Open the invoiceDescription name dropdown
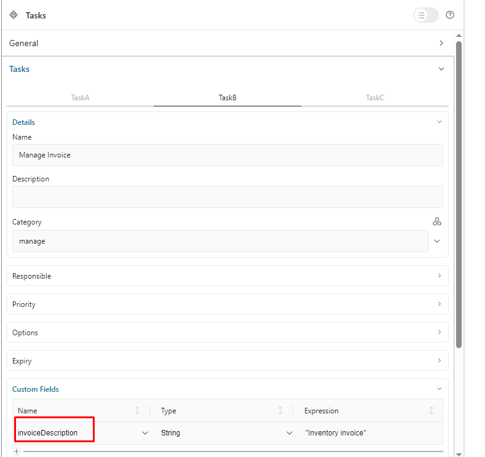This screenshot has height=457, width=485. [145, 433]
